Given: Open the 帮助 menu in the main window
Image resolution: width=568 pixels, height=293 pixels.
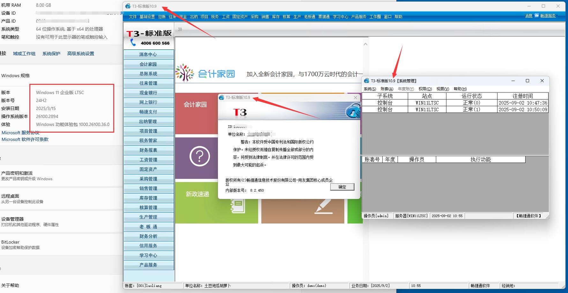Looking at the screenshot, I should click(398, 17).
